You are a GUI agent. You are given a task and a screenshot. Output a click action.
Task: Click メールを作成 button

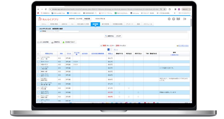(43, 42)
